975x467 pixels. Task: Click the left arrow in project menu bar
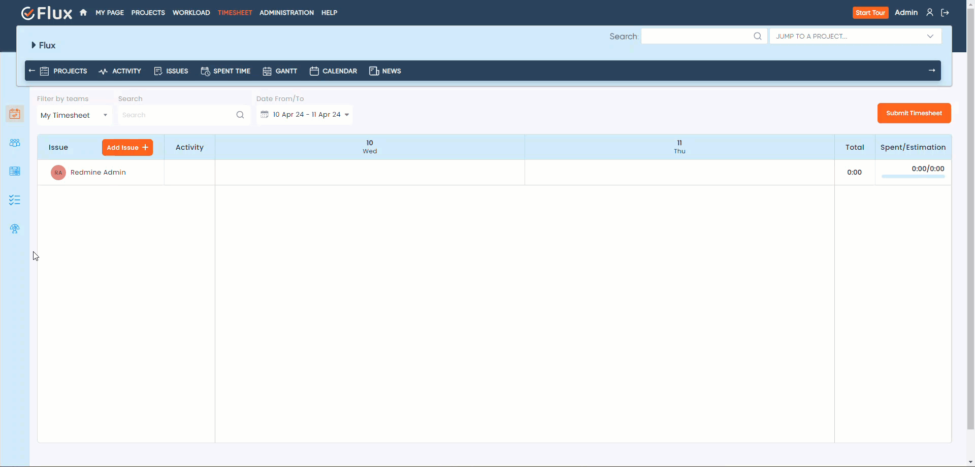(x=32, y=71)
